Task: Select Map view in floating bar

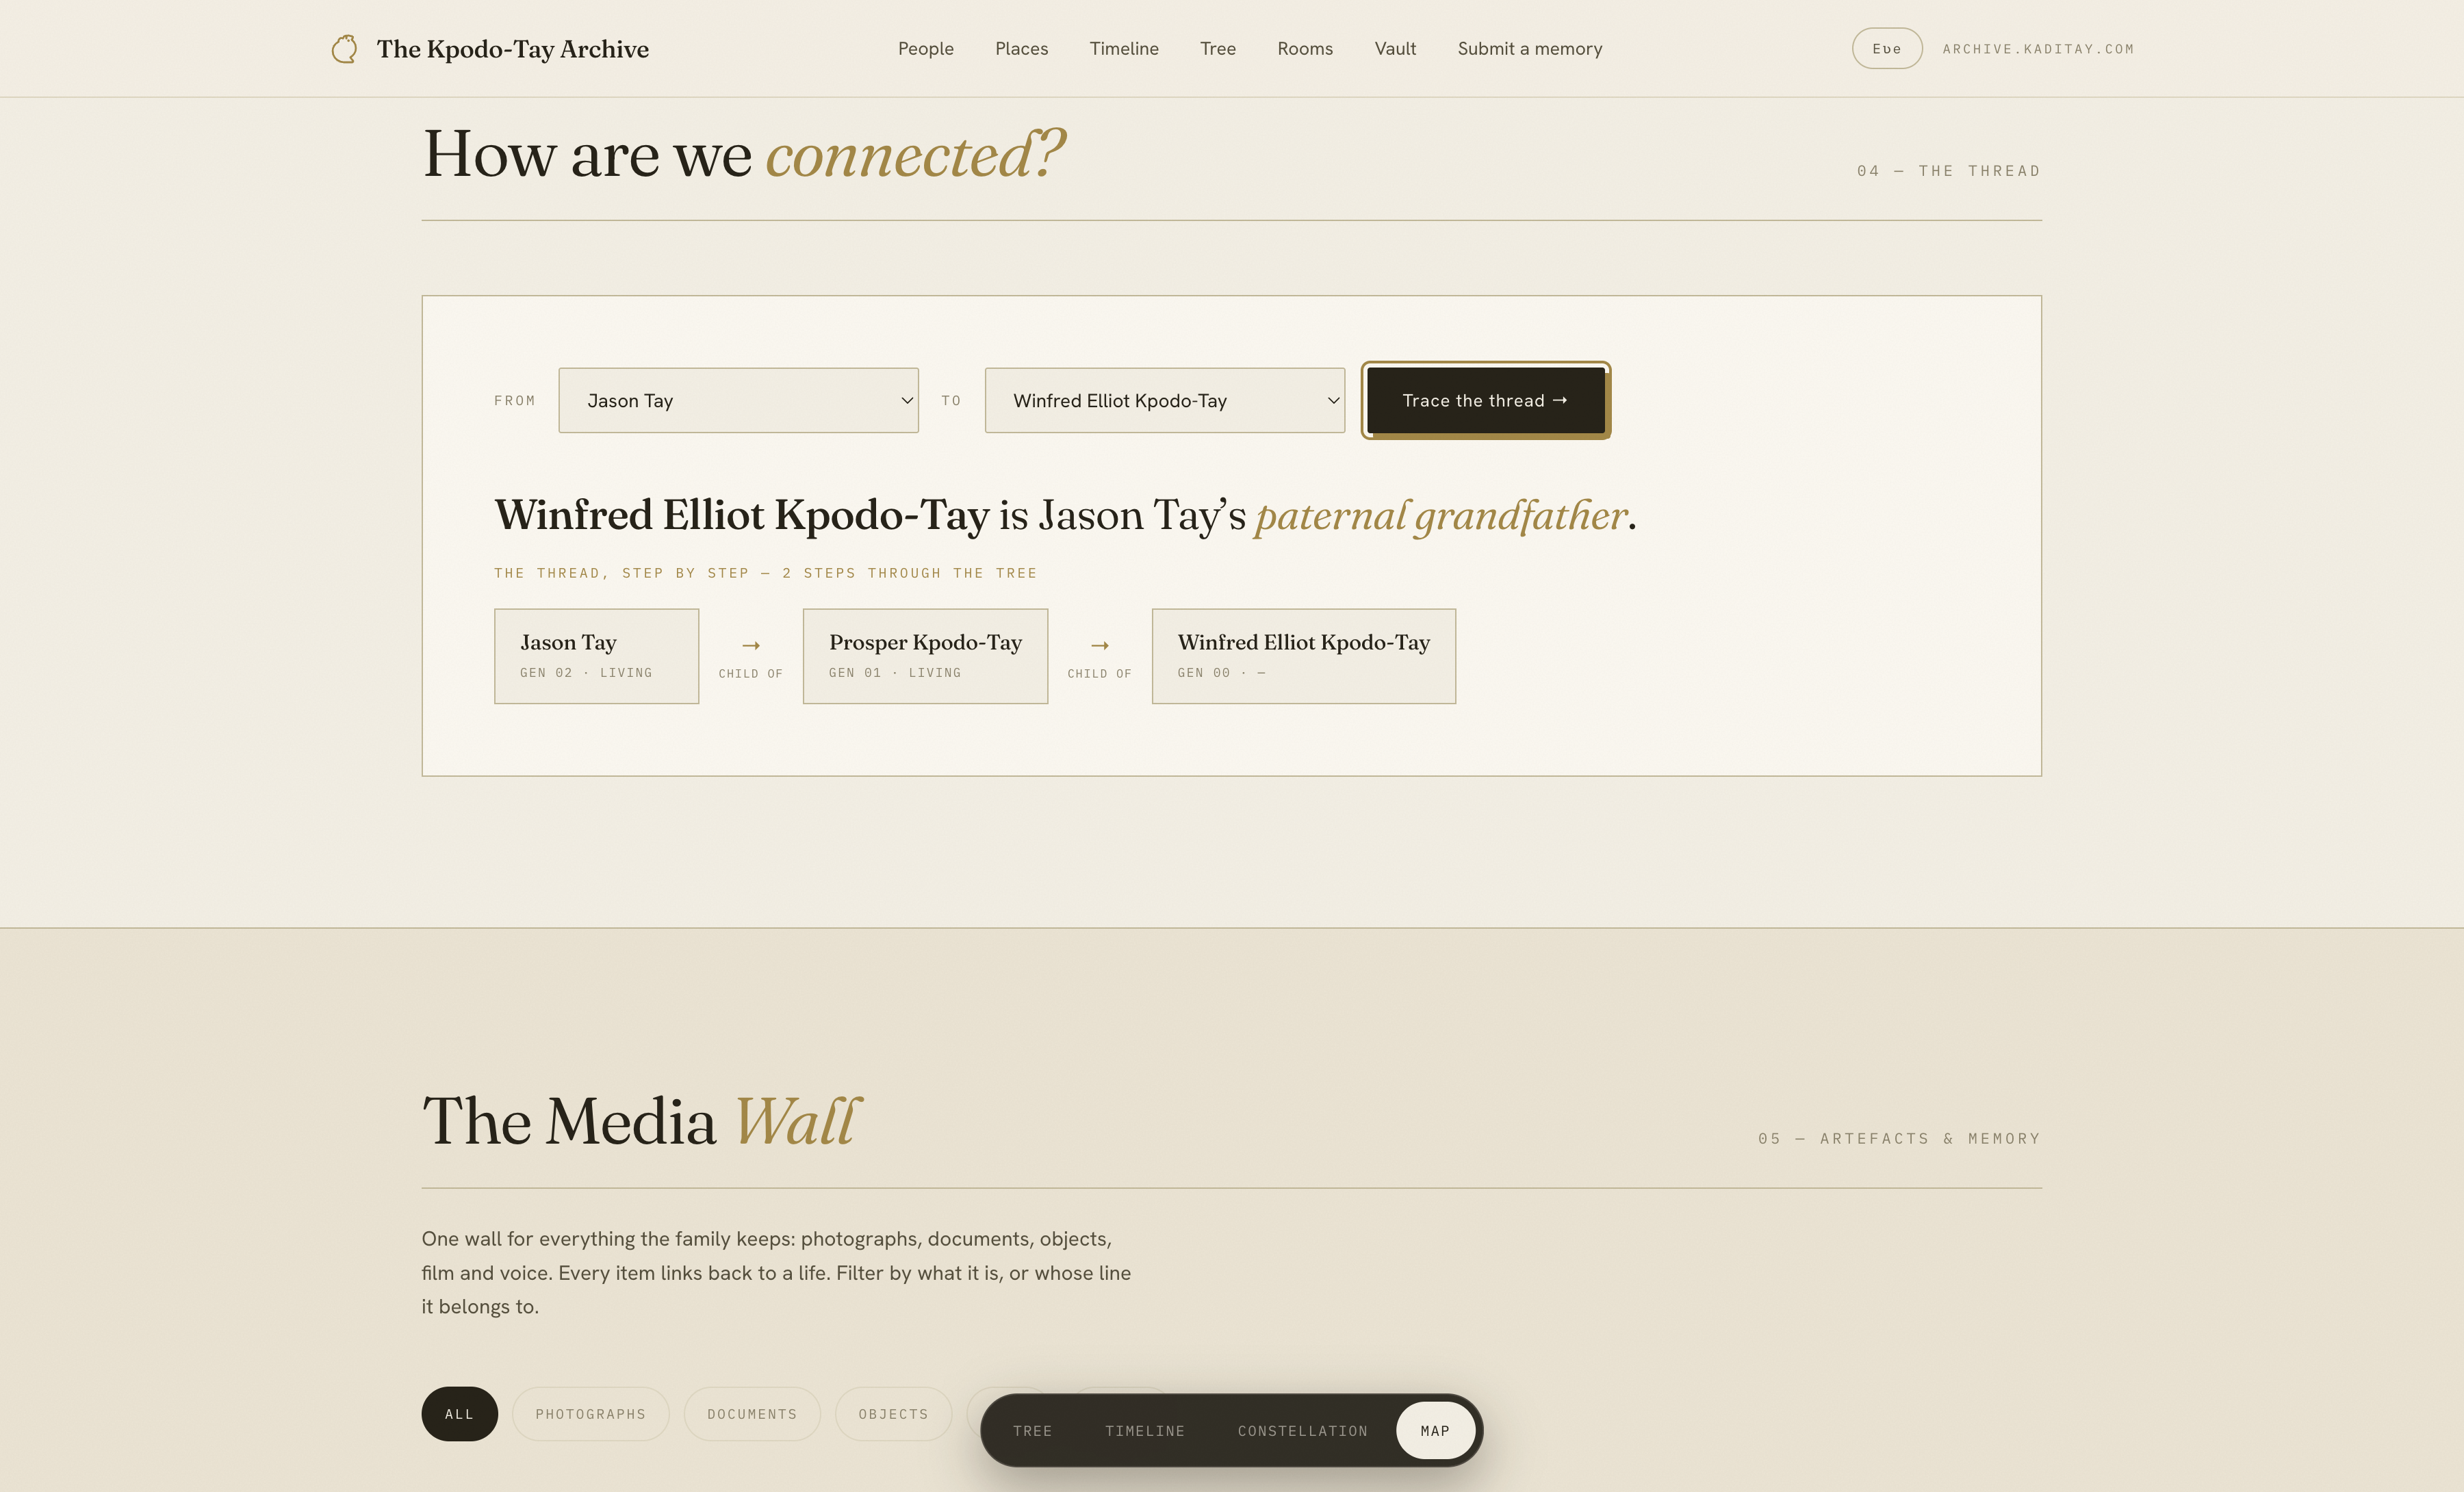Action: (x=1435, y=1431)
